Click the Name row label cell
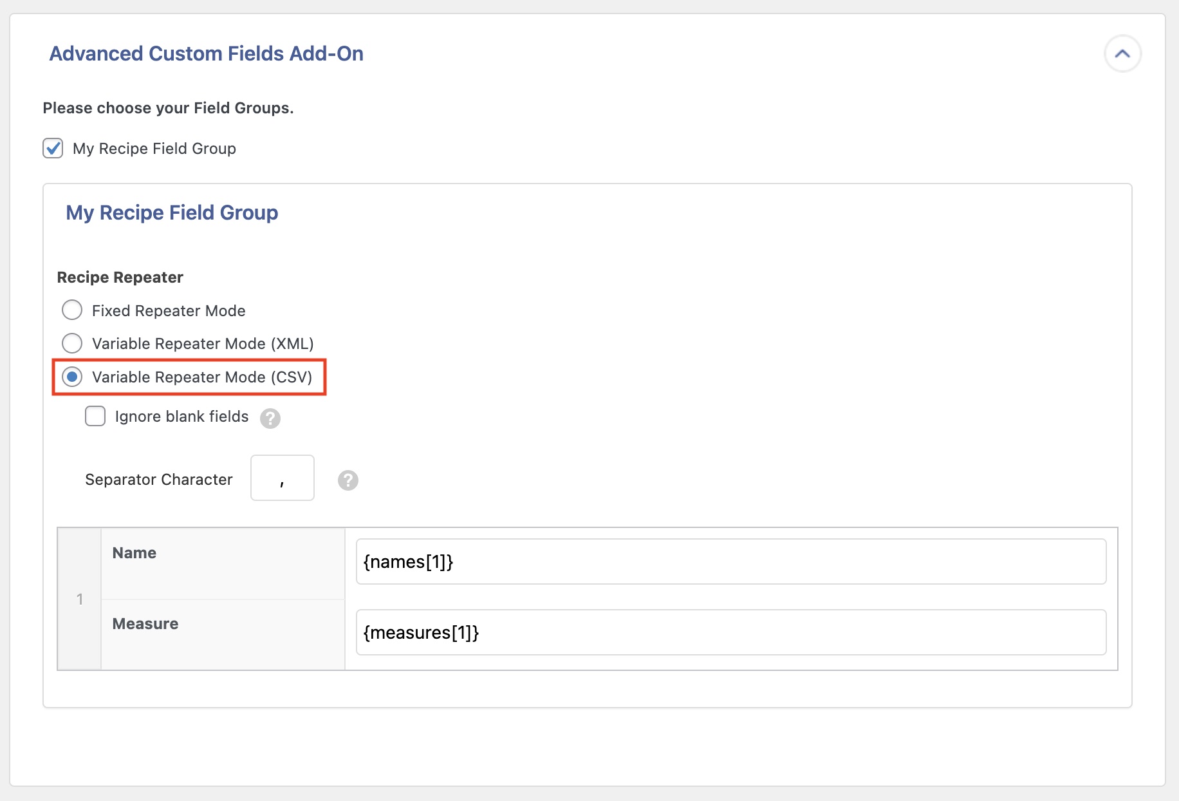1179x801 pixels. click(222, 563)
